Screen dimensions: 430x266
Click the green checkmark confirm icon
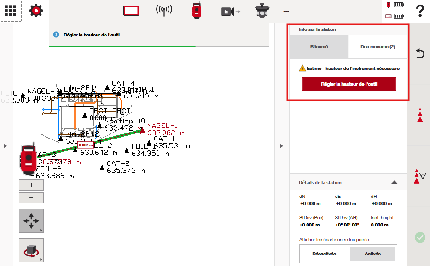click(x=419, y=237)
